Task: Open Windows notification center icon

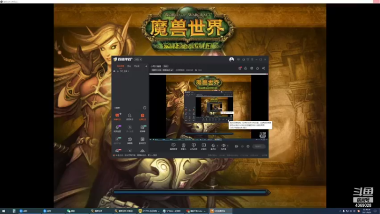Action: pos(375,211)
